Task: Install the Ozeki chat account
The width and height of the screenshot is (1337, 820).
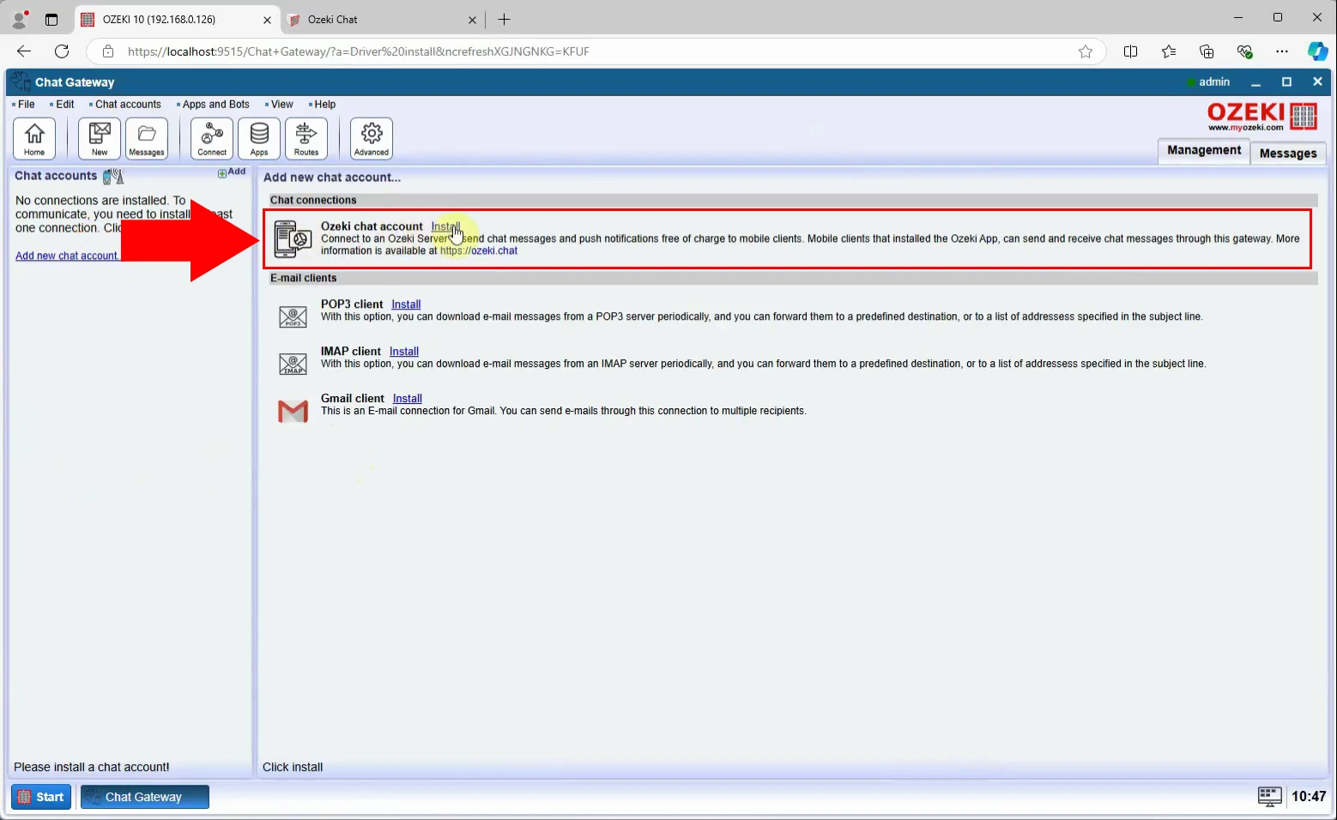Action: click(x=445, y=227)
